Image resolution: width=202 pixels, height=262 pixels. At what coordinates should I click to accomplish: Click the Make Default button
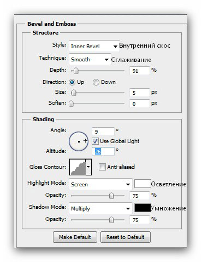[75, 237]
